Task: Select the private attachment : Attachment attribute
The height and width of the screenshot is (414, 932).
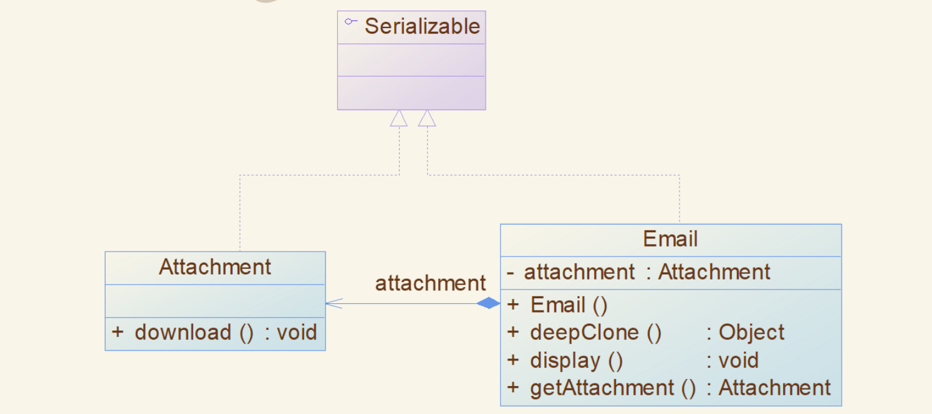Action: [638, 272]
